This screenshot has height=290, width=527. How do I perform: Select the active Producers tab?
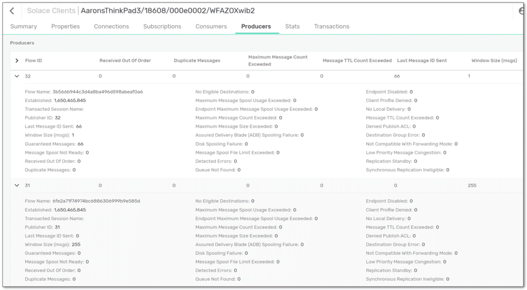pos(256,27)
